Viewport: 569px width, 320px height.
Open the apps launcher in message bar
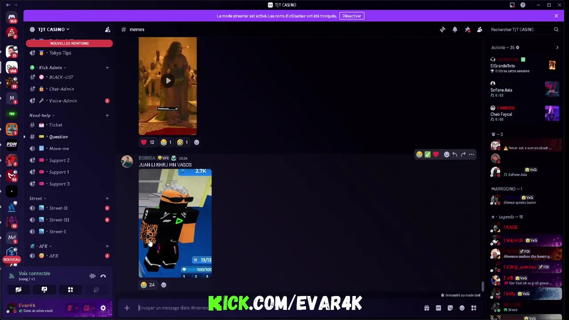pyautogui.click(x=474, y=308)
